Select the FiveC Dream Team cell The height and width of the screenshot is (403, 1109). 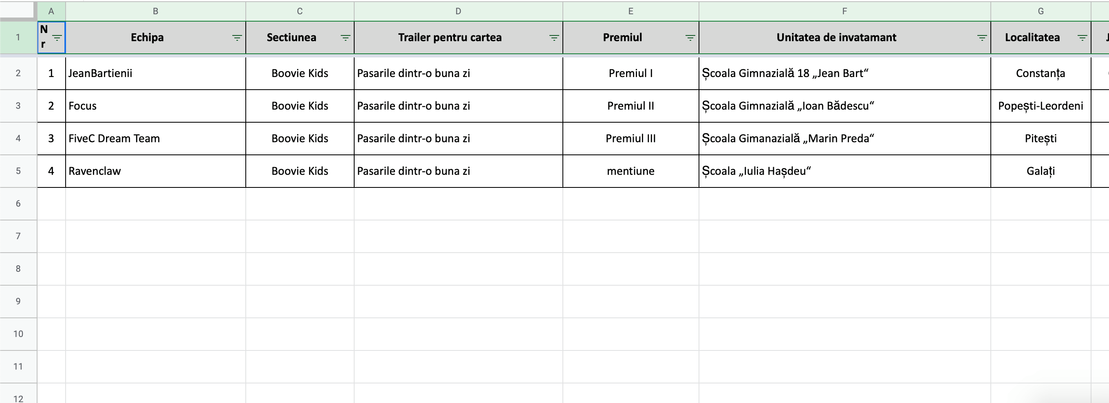click(x=155, y=138)
